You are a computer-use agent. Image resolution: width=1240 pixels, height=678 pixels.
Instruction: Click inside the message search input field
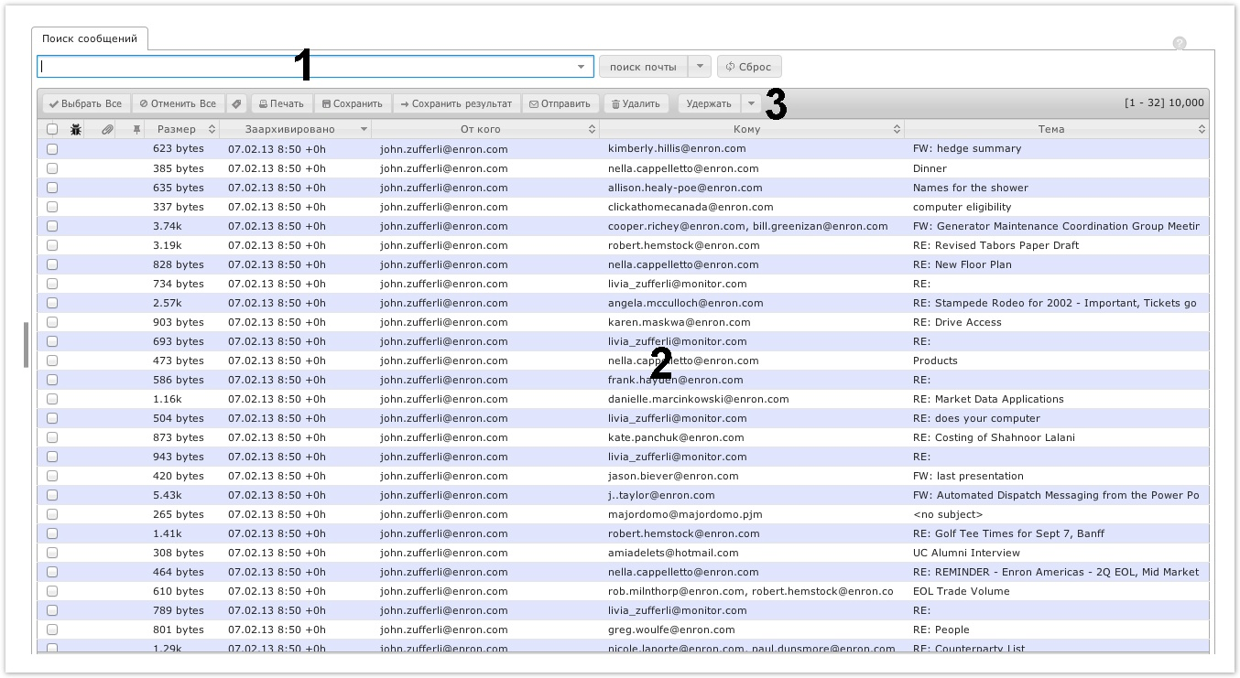[x=302, y=67]
